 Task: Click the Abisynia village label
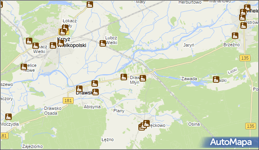(x=92, y=107)
